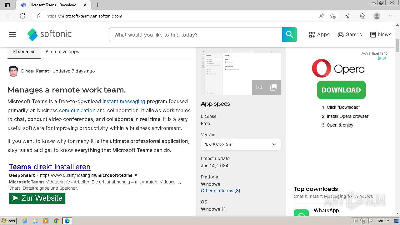Open Action Center flag icon

click(x=370, y=221)
